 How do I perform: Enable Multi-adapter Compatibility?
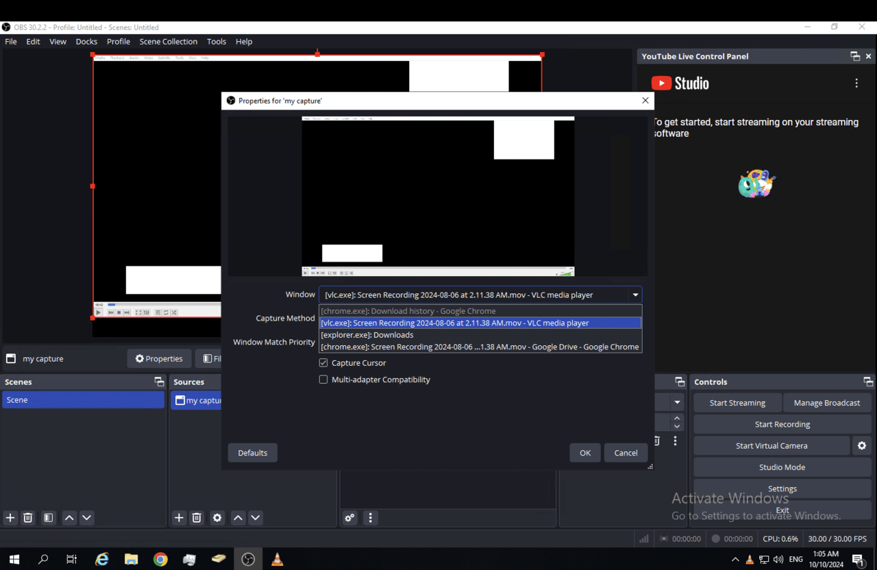click(x=323, y=379)
